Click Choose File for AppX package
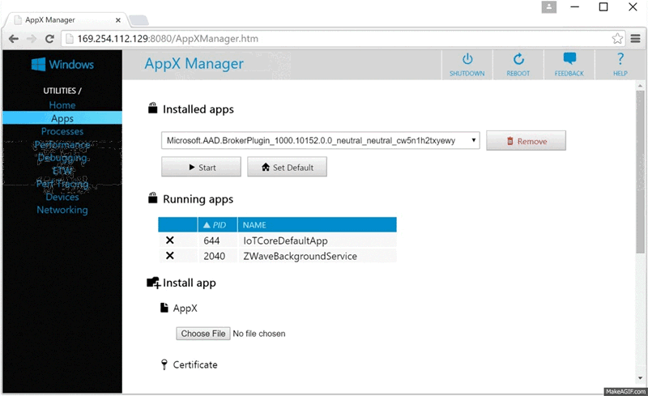 coord(202,334)
